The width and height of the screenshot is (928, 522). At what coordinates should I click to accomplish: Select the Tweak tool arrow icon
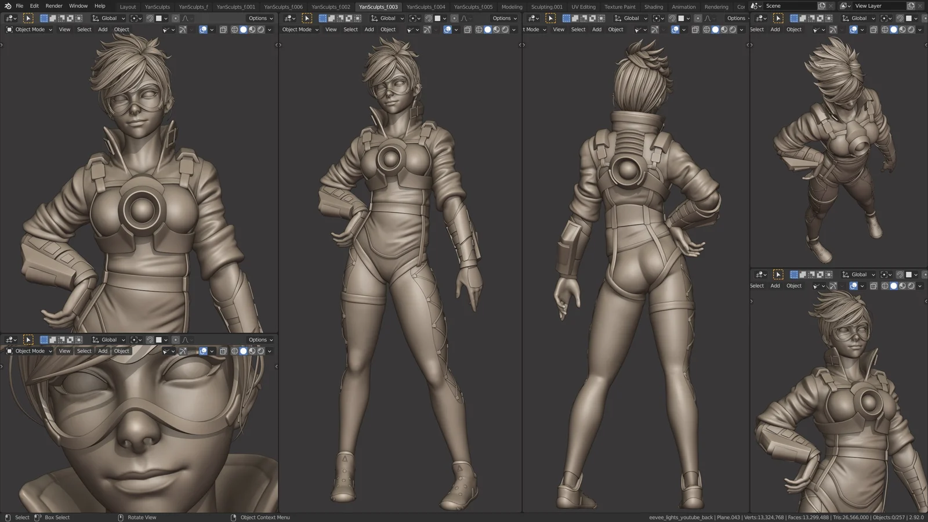(28, 18)
